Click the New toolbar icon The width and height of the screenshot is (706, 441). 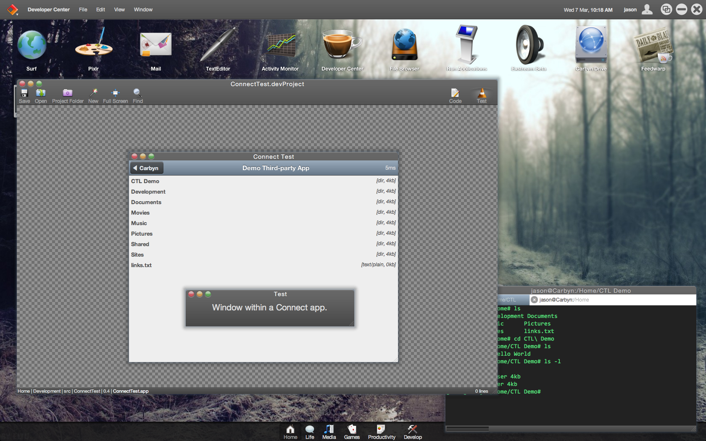click(x=93, y=96)
